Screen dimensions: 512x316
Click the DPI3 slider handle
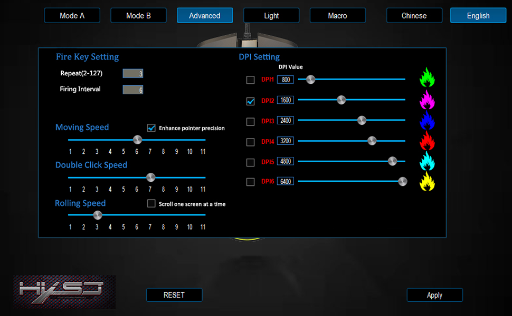(362, 120)
